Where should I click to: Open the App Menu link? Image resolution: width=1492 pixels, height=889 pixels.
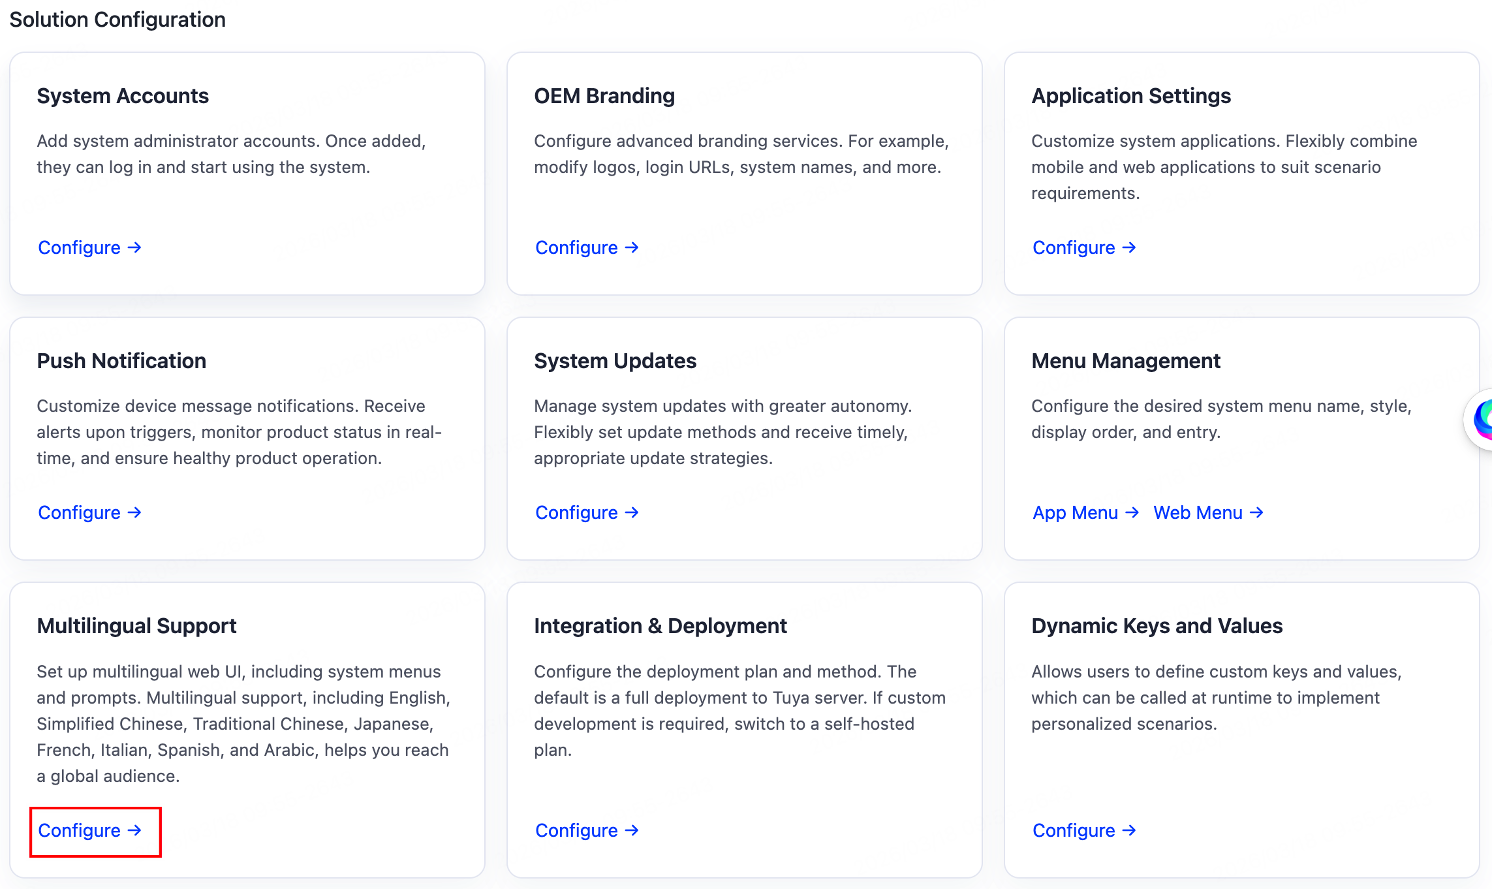coord(1076,512)
